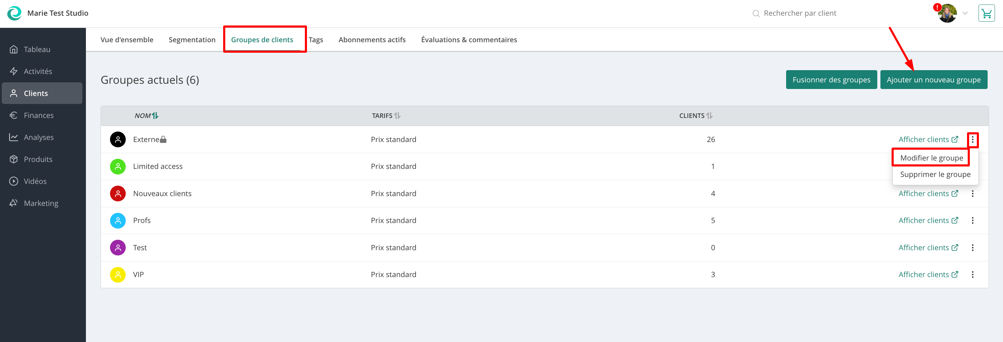Open Vidéos in the sidebar
1003x342 pixels.
tap(42, 181)
